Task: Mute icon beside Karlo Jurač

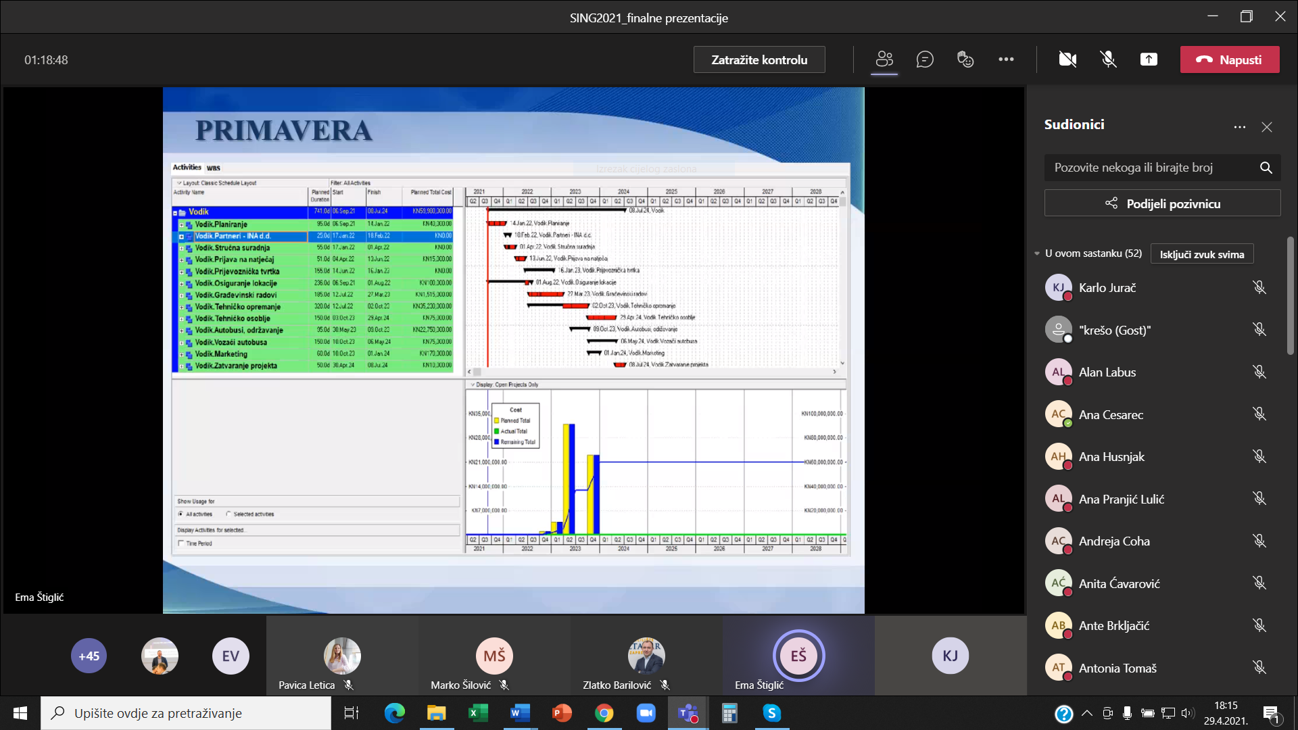Action: (1259, 287)
